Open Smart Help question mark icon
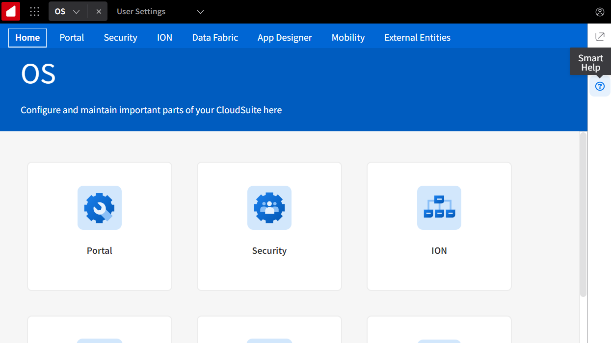The image size is (611, 343). tap(600, 86)
